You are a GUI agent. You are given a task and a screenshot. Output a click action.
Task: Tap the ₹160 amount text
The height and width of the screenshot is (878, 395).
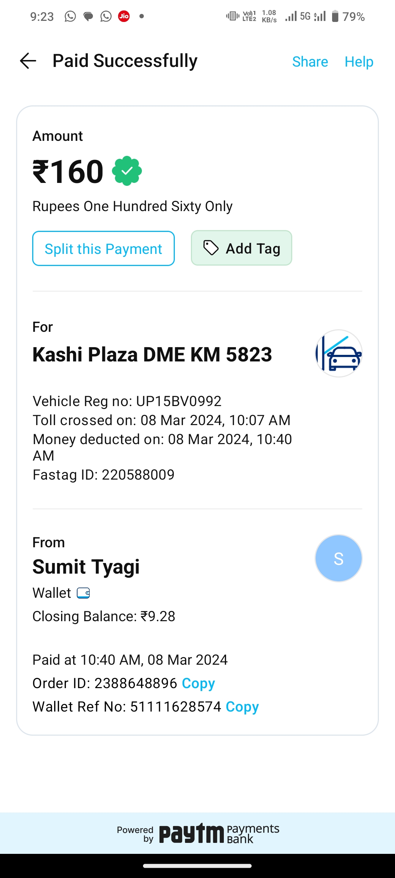coord(68,172)
